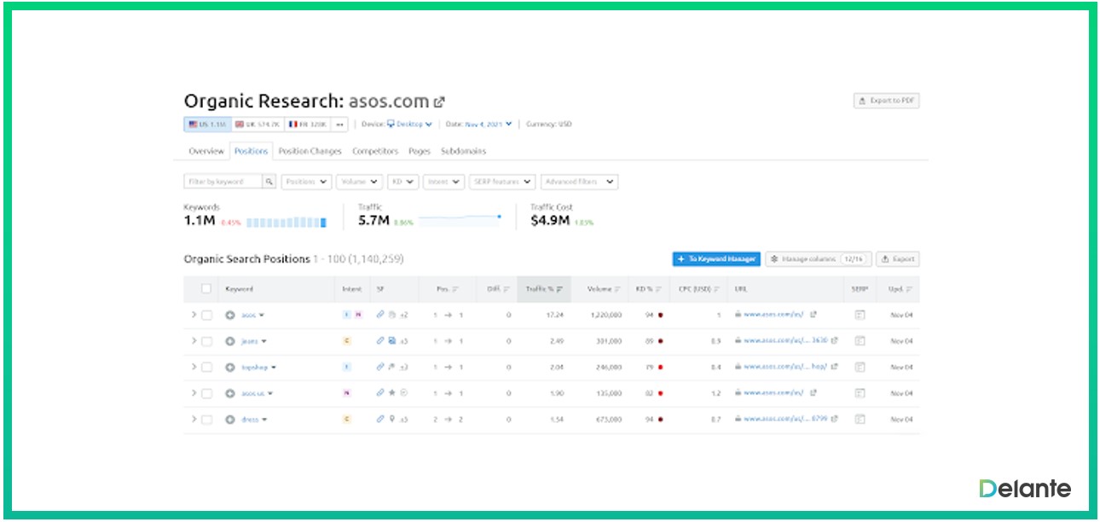Image resolution: width=1100 pixels, height=522 pixels.
Task: Click the Export button above the table
Action: point(898,259)
